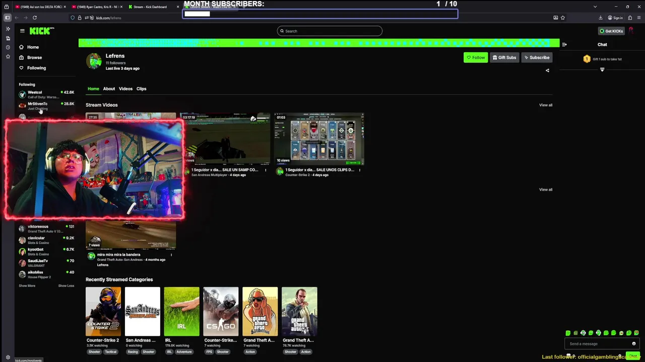Screen dimensions: 645x362
Task: Open kyootbot channel in sidebar
Action: [x=46, y=251]
